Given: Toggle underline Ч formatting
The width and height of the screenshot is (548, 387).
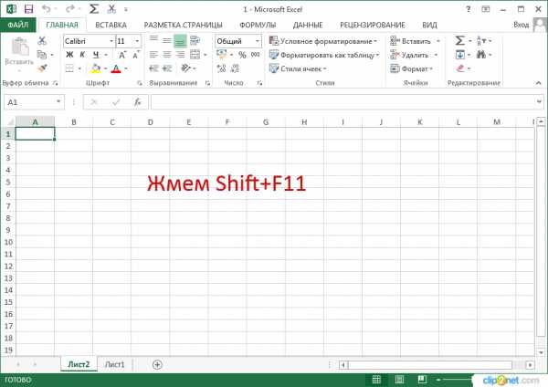Looking at the screenshot, I should click(96, 55).
